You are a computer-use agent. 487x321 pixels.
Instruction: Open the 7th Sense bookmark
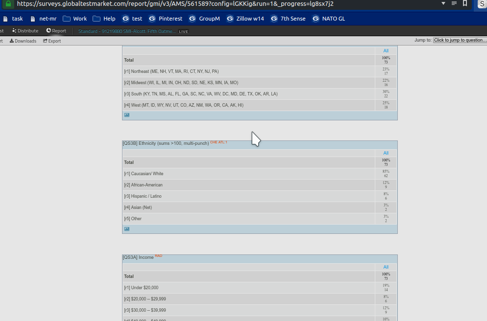(288, 19)
